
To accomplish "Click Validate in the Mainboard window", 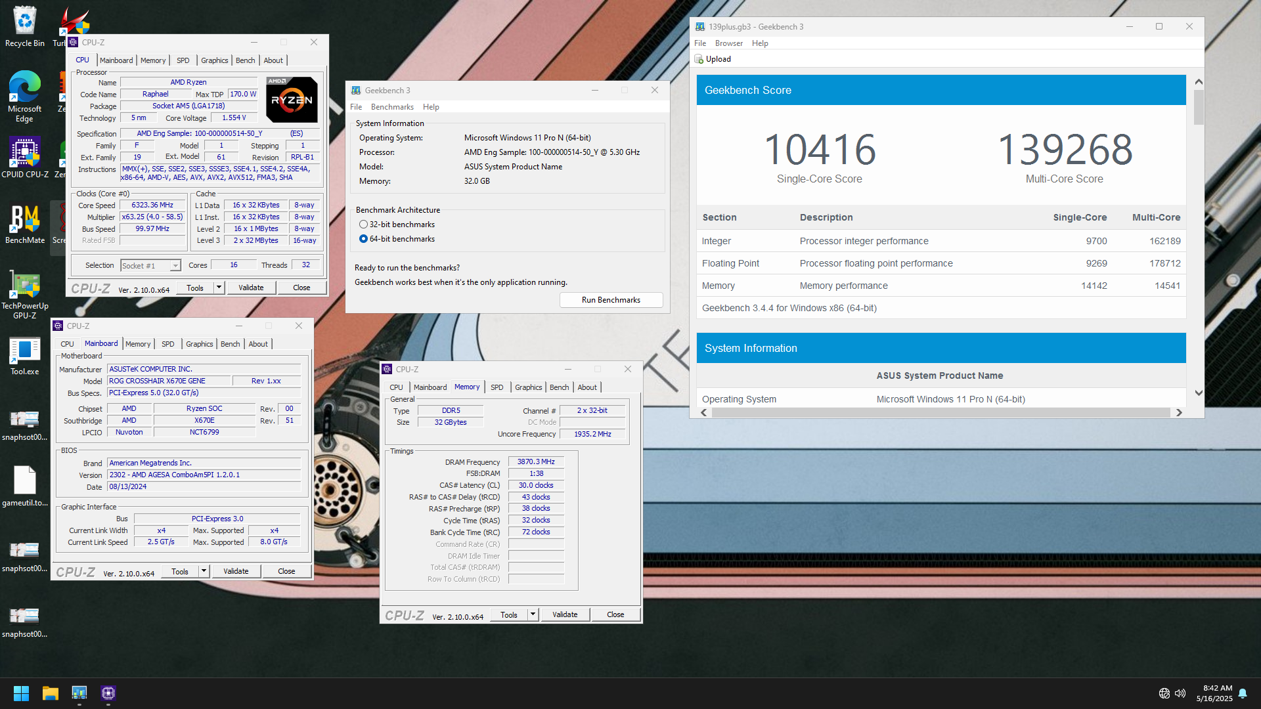I will (236, 571).
